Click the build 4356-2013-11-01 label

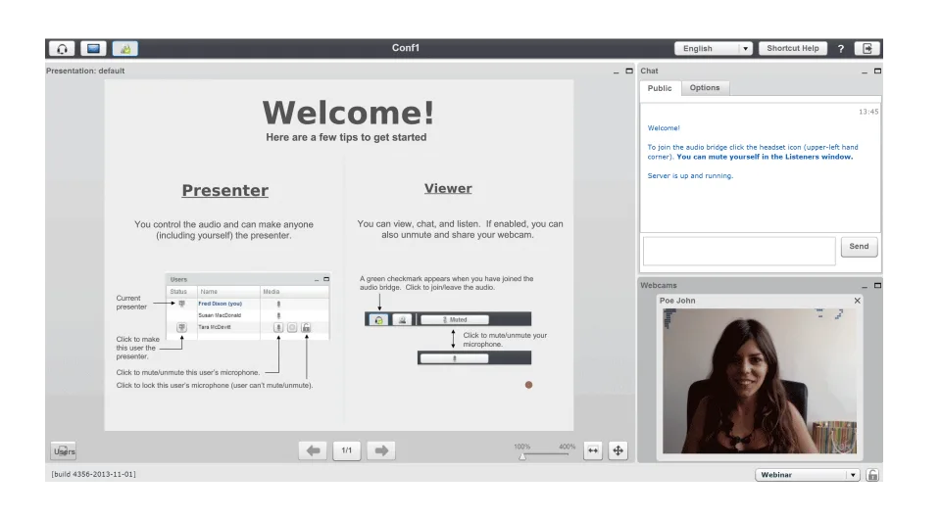94,474
